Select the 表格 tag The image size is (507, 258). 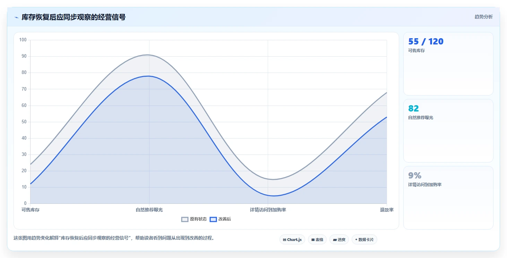click(317, 240)
